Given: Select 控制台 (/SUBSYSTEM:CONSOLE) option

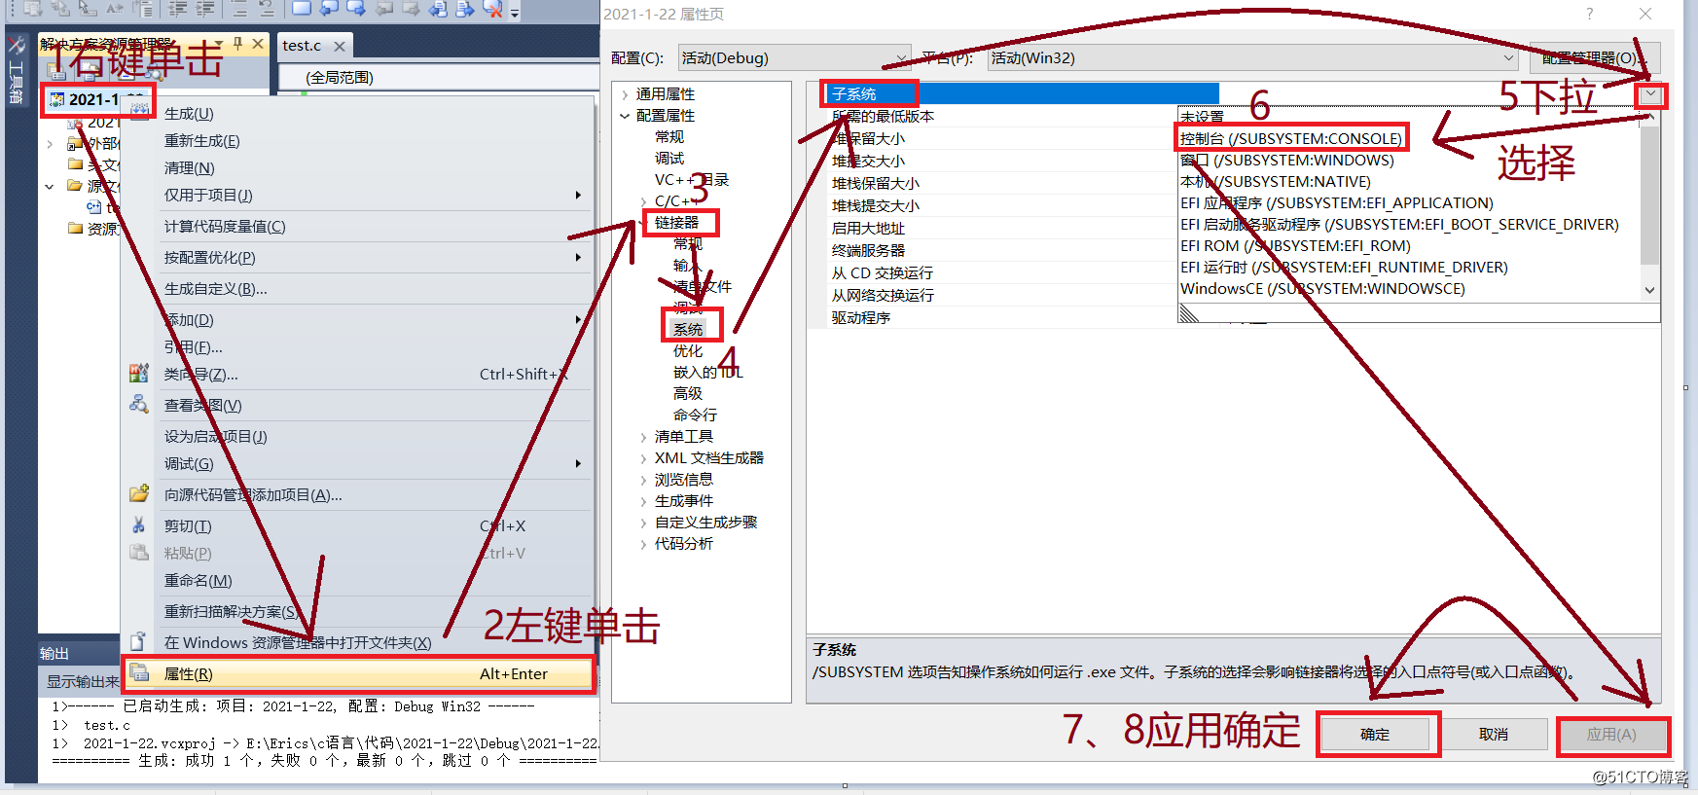Looking at the screenshot, I should 1291,138.
